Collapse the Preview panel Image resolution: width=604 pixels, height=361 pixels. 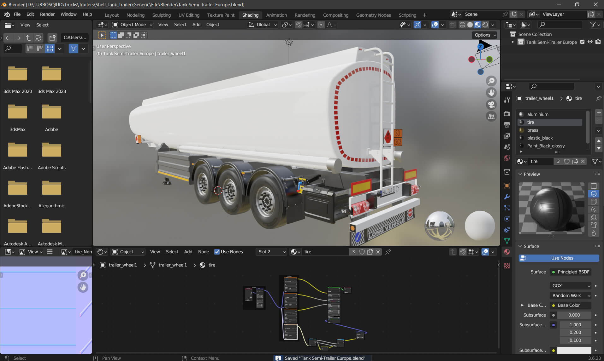point(520,174)
